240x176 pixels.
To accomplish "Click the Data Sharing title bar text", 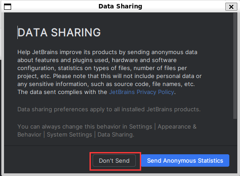I will (120, 6).
